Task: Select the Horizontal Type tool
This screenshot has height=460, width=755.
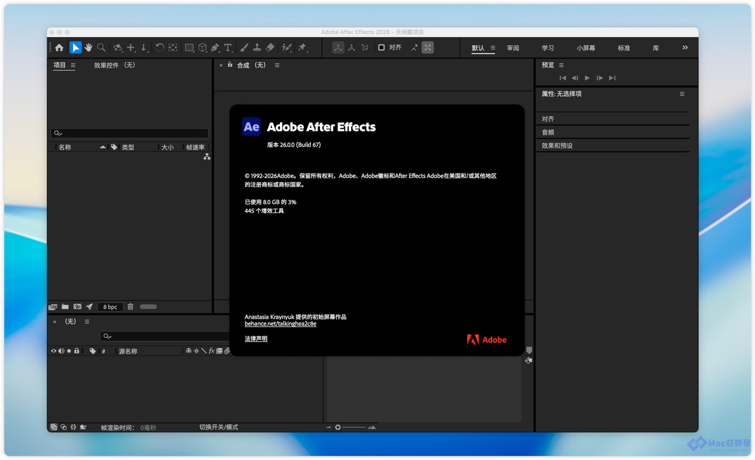Action: pyautogui.click(x=228, y=48)
